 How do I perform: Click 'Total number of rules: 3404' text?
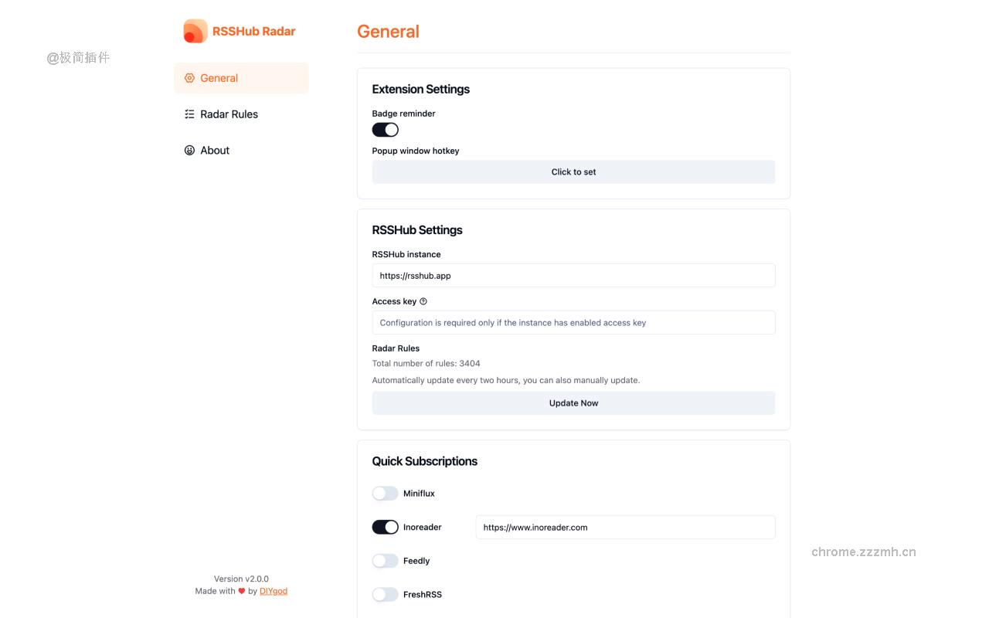[x=426, y=363]
